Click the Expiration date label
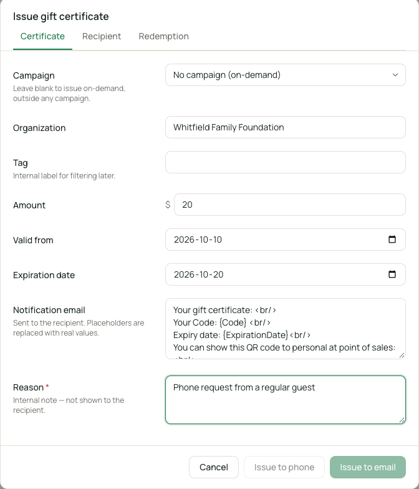The image size is (419, 489). click(x=44, y=275)
